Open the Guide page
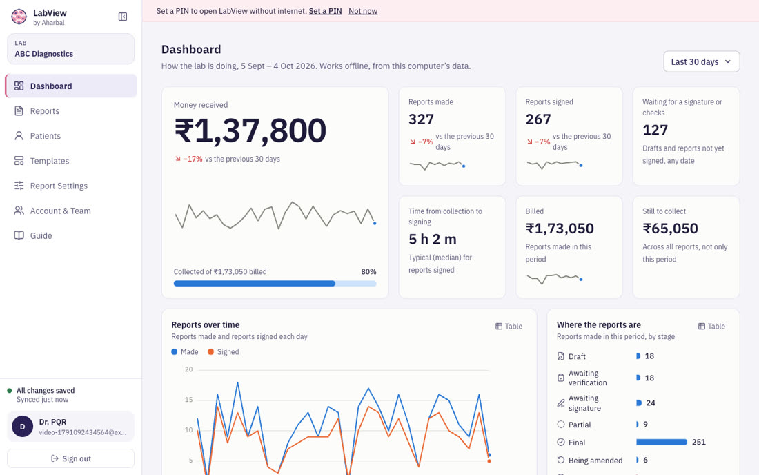The width and height of the screenshot is (759, 475). click(71, 235)
